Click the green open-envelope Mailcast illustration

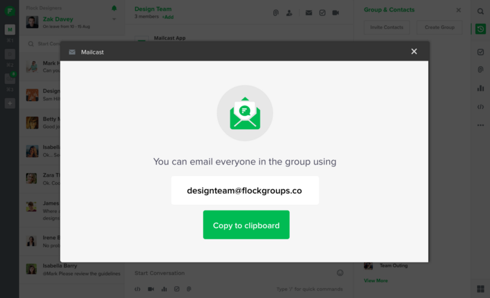point(245,113)
